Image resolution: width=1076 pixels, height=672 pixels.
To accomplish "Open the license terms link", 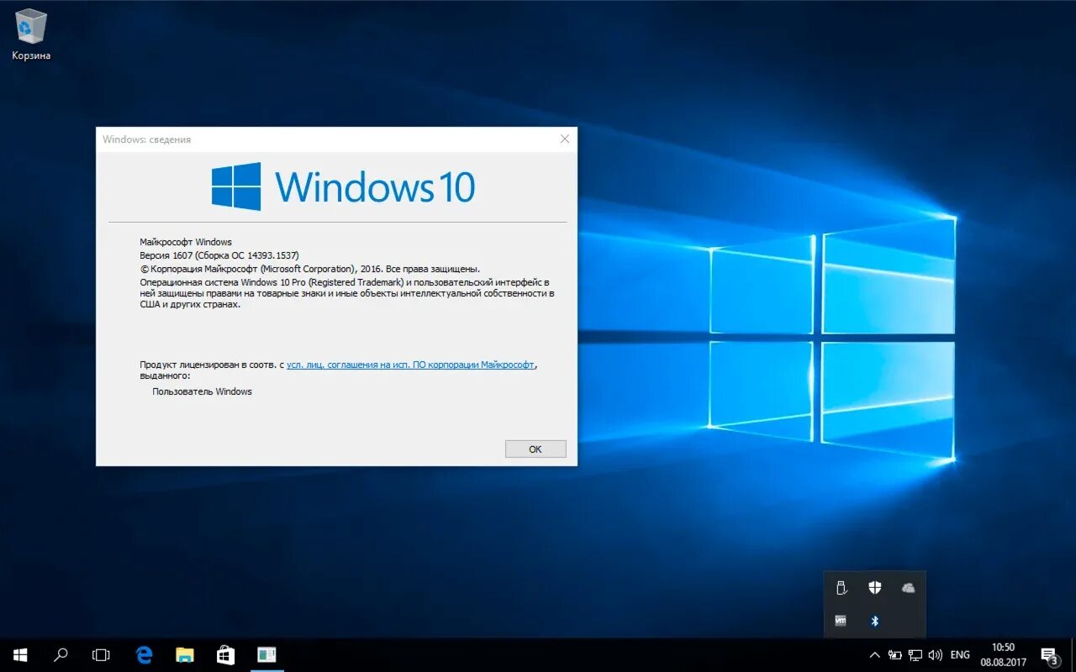I will click(410, 365).
